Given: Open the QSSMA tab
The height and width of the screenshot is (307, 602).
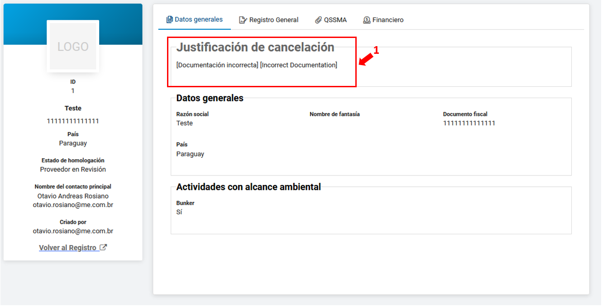Looking at the screenshot, I should tap(331, 20).
